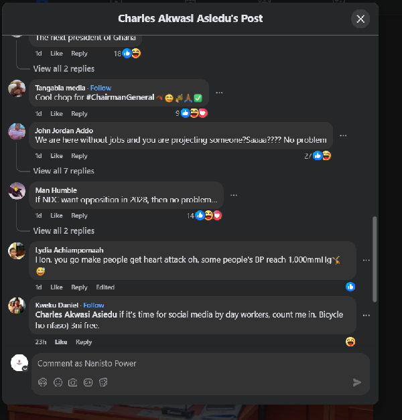402x420 pixels.
Task: Click the avatar sticker icon in comment box
Action: pyautogui.click(x=43, y=382)
